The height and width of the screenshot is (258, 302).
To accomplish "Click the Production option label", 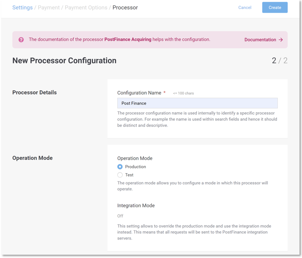I will 135,167.
